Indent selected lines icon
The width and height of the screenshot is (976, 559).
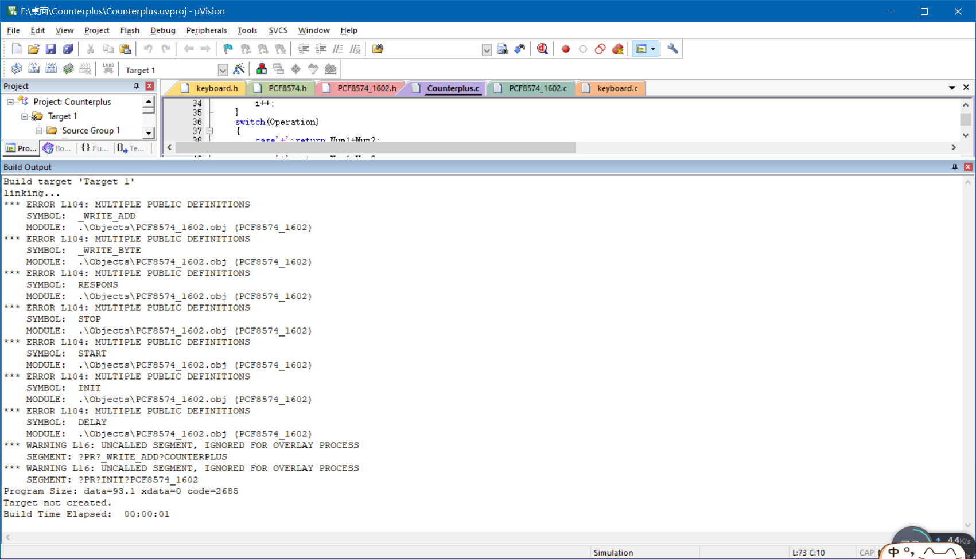pos(304,49)
